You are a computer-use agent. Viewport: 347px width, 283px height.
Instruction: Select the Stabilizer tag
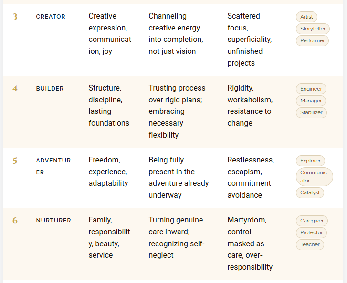pos(311,112)
